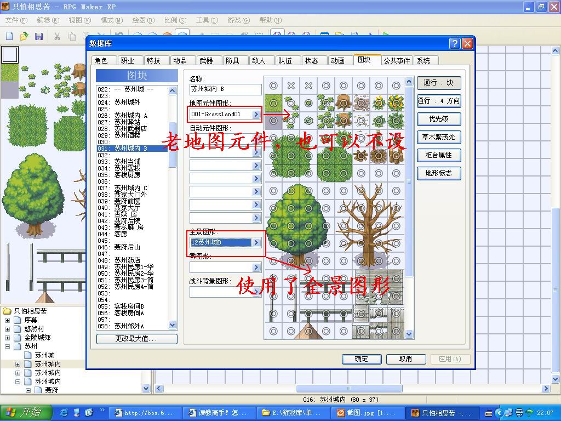This screenshot has height=421, width=561.
Task: Toggle the first X passage mark in top row
Action: pos(291,86)
